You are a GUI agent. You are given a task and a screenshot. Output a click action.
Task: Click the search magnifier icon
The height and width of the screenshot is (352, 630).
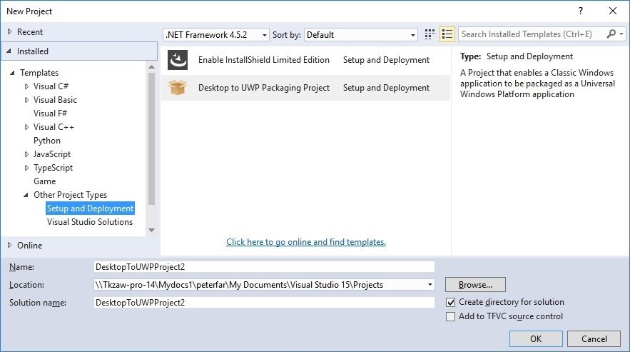[611, 34]
